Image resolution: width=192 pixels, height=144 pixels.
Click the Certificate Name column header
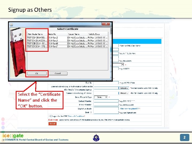point(37,34)
